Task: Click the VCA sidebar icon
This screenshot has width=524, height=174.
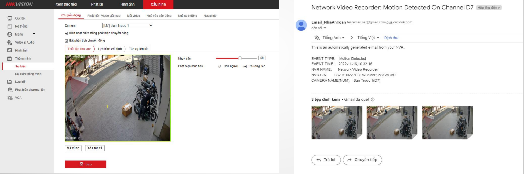Action: point(10,98)
